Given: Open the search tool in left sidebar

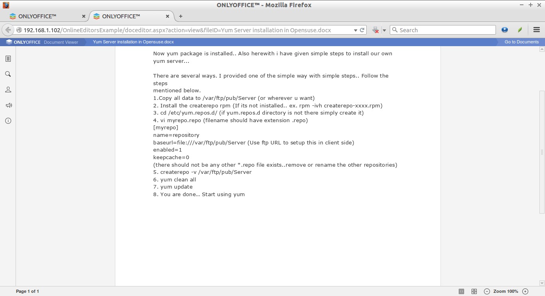Looking at the screenshot, I should pos(8,74).
